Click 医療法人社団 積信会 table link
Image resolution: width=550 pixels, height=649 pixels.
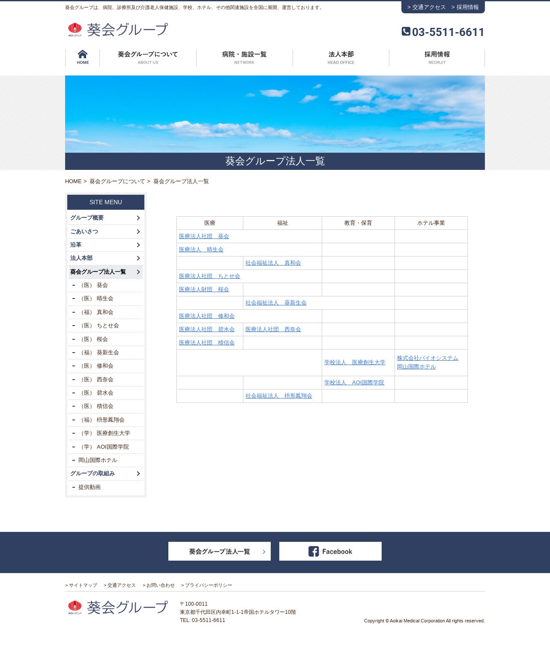pyautogui.click(x=207, y=343)
